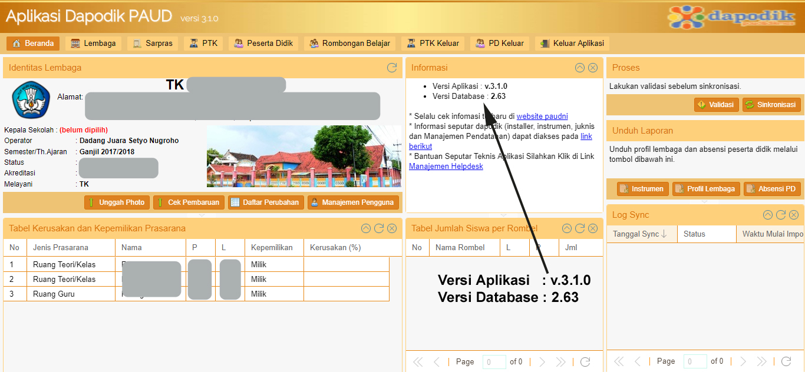
Task: Open Rombongan Belajar tab
Action: point(349,44)
